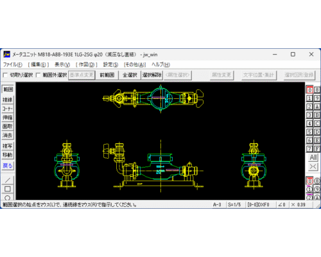Select the コーナー corner tool
This screenshot has width=321, height=257.
[8, 109]
